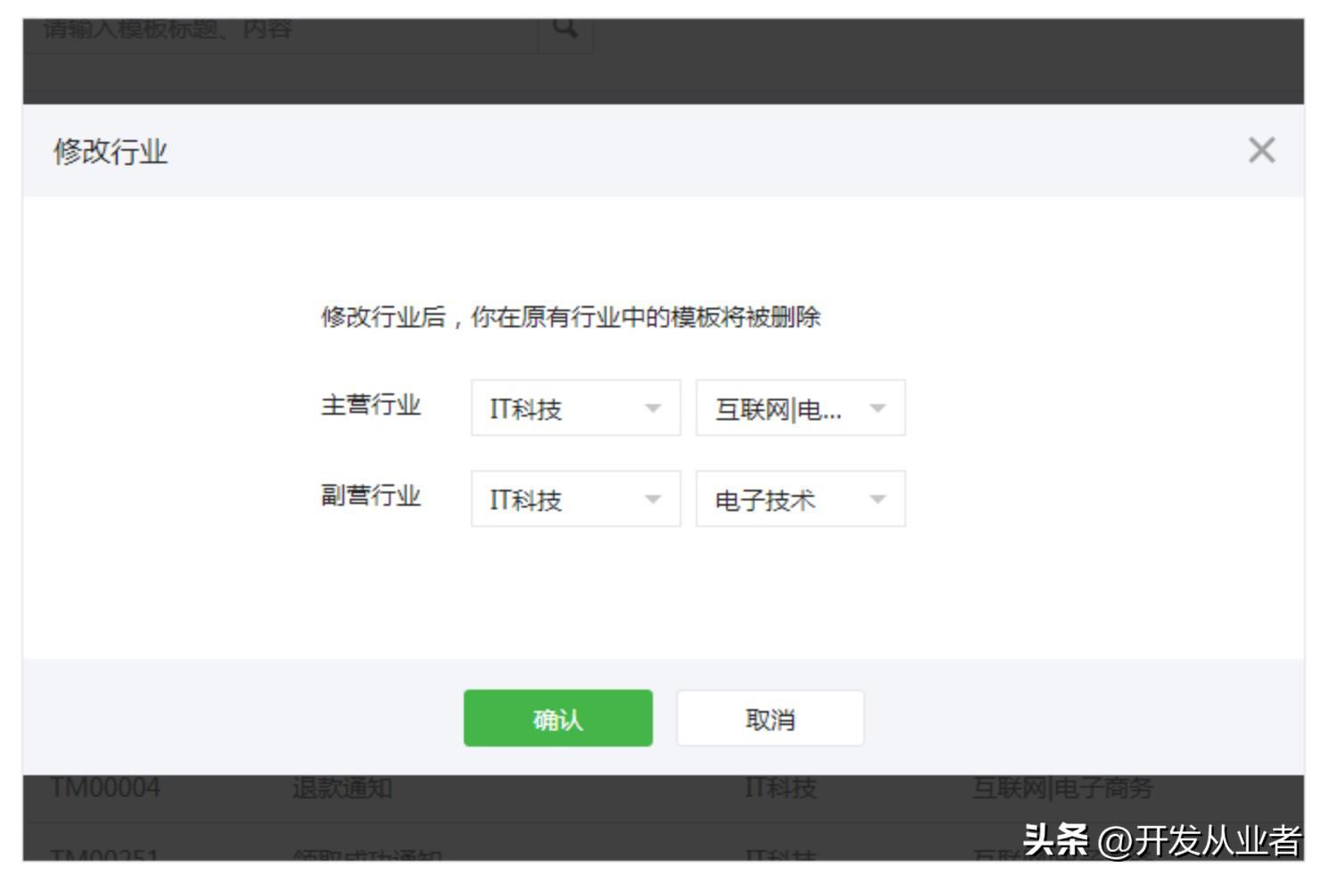Click the 修改行业 dialog title
The width and height of the screenshot is (1329, 884).
click(x=111, y=152)
